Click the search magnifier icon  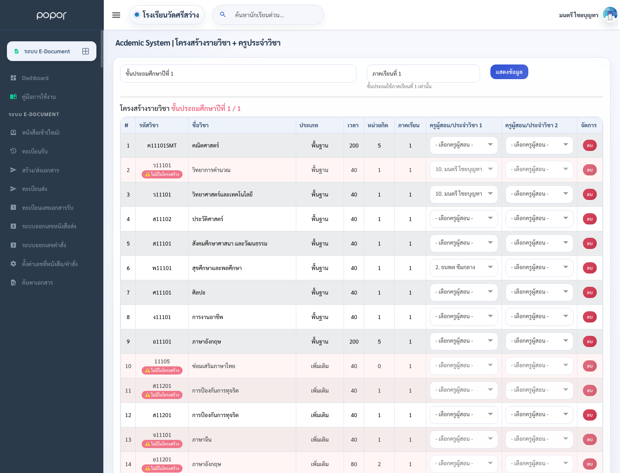point(223,15)
